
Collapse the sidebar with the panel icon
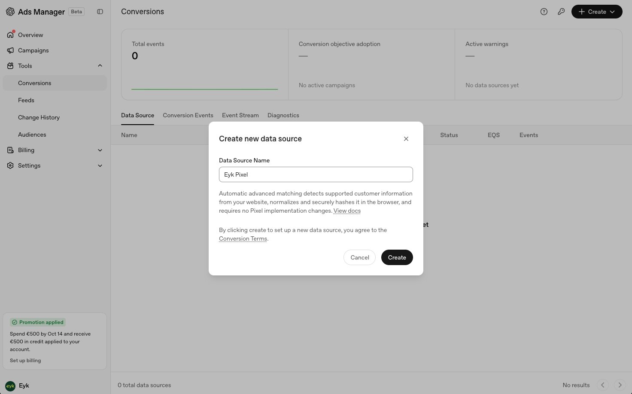pos(100,12)
